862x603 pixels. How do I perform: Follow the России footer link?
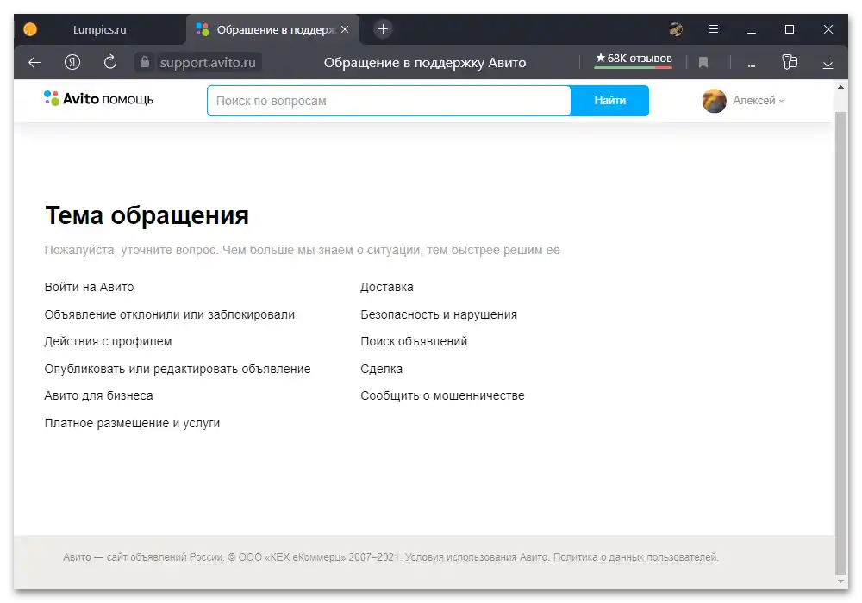click(x=206, y=557)
